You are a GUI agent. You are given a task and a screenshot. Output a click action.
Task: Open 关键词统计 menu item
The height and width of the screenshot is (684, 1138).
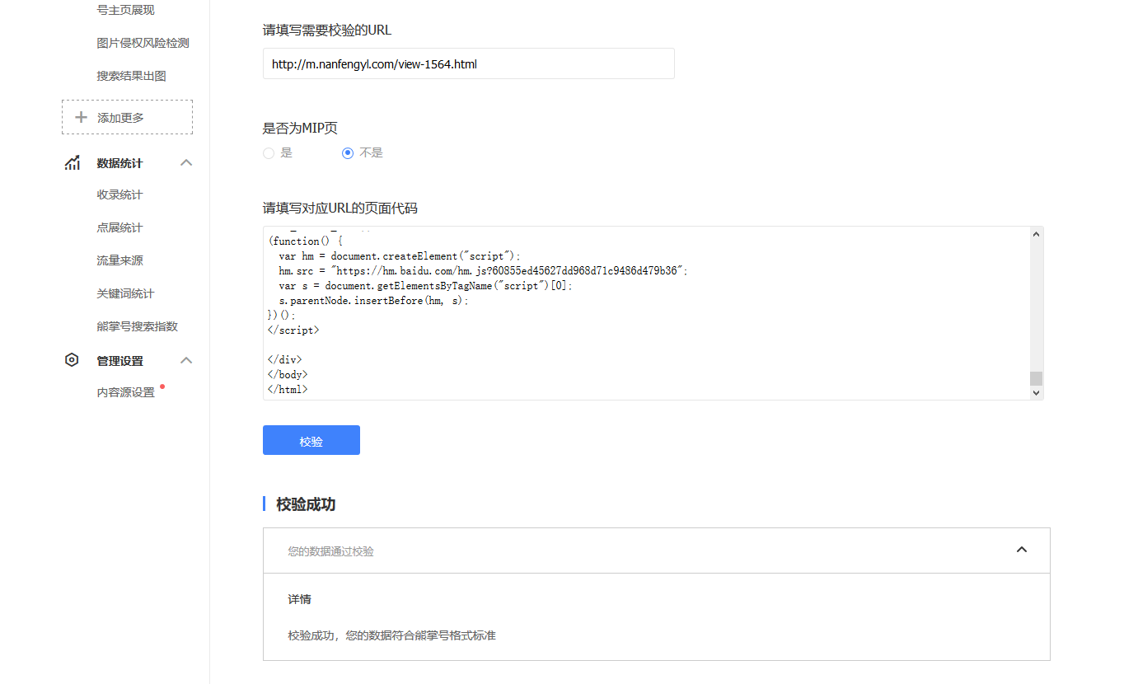(x=125, y=293)
